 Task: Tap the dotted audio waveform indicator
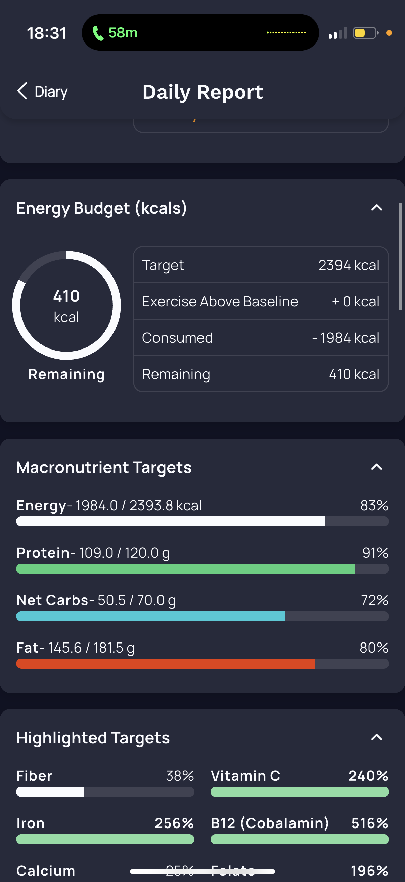pos(286,33)
